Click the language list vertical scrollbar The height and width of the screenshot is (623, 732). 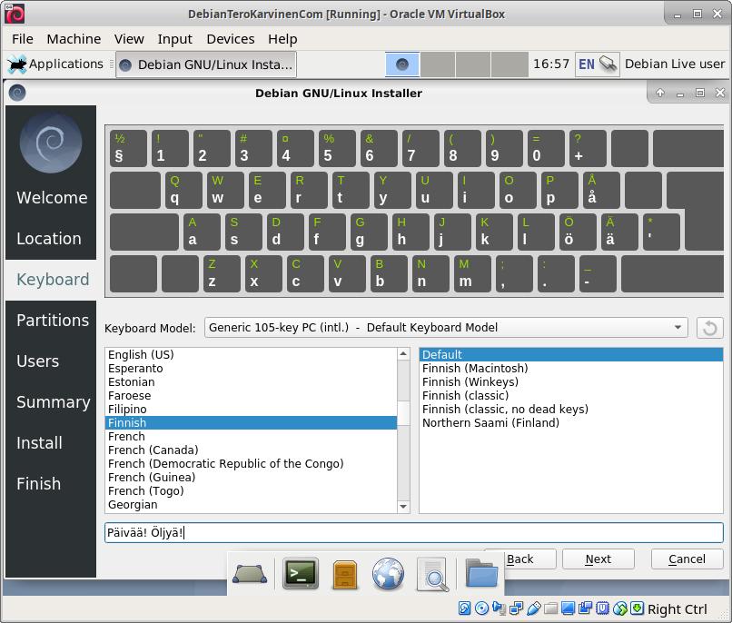click(x=404, y=427)
